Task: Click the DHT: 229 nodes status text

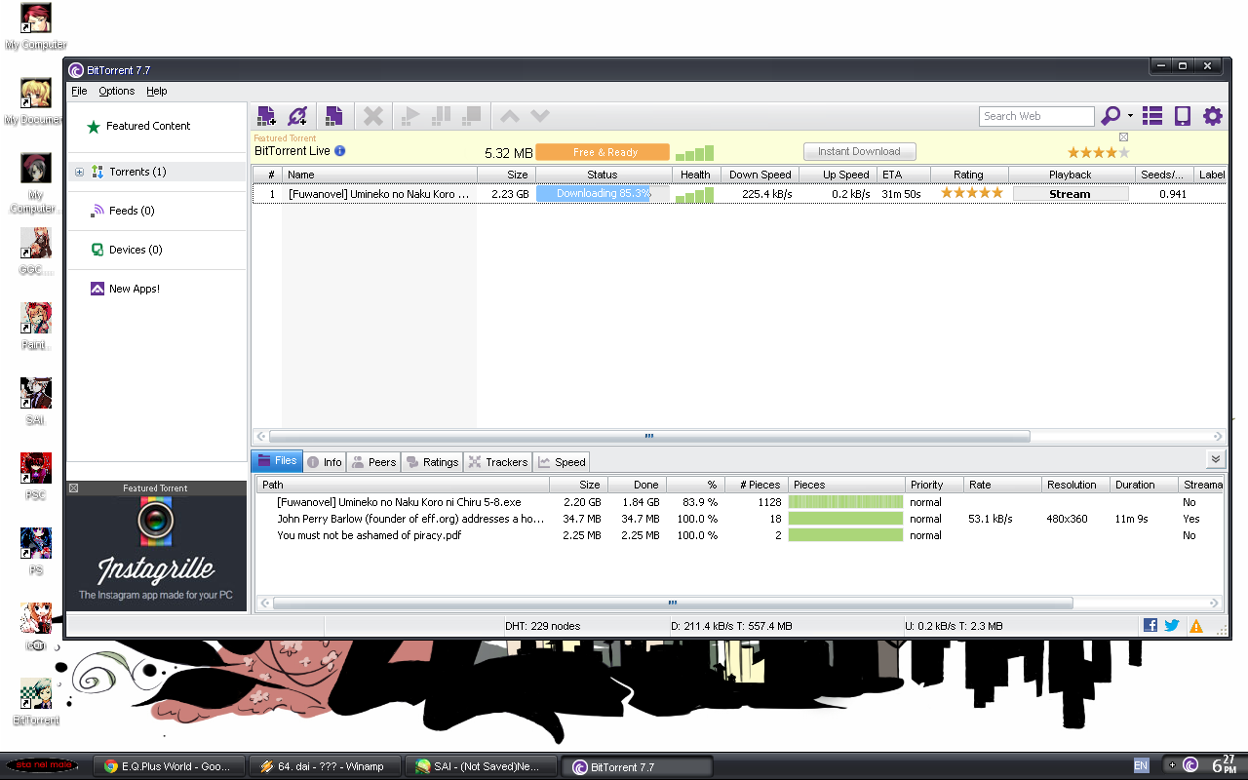Action: pyautogui.click(x=542, y=626)
